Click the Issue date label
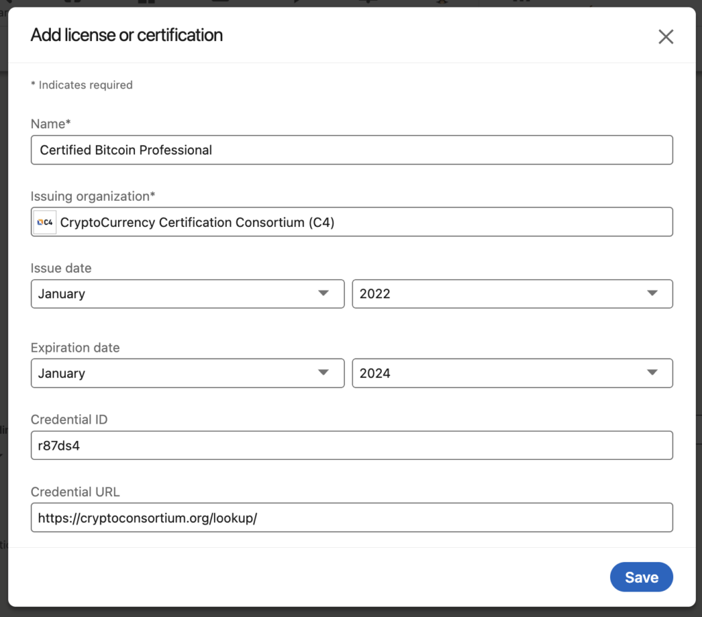The image size is (702, 617). pos(61,268)
